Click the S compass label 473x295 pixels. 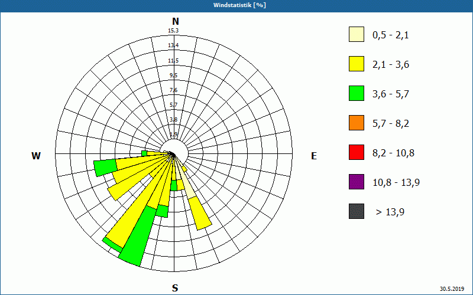click(175, 289)
